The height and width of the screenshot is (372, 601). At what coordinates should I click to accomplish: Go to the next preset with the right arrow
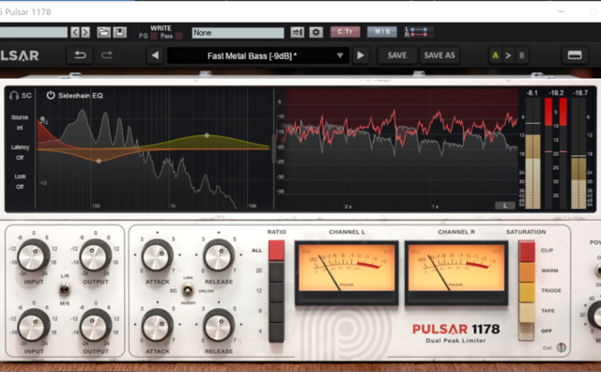tap(361, 55)
